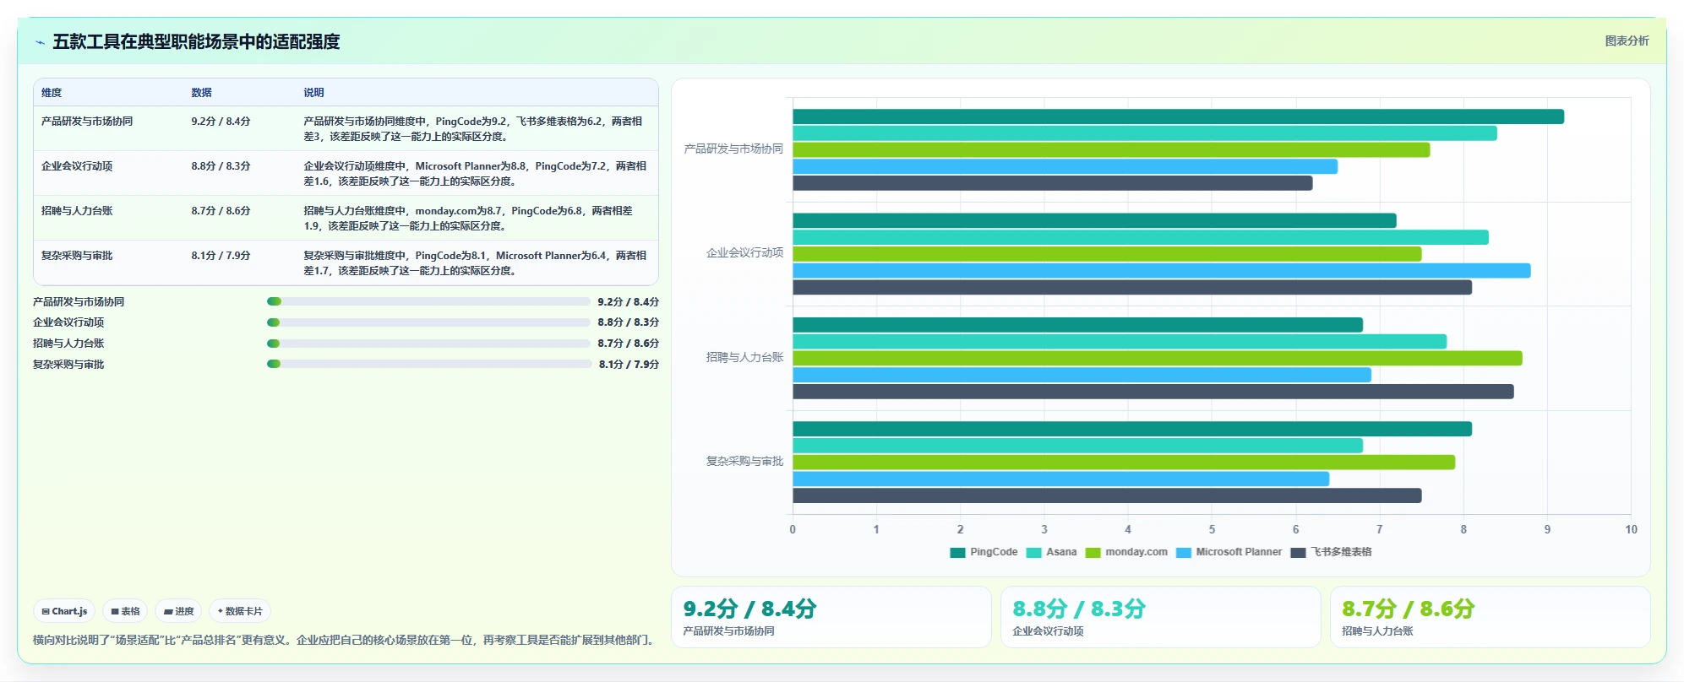Select table cell 产品研发与市场协同
This screenshot has height=682, width=1684.
click(x=87, y=122)
